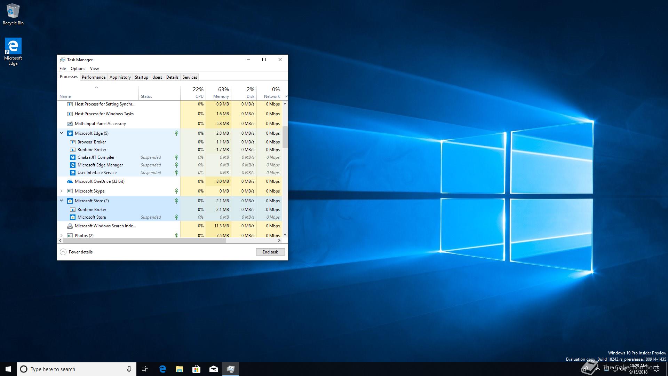
Task: Click the scroll up arrow of process list
Action: (x=285, y=104)
